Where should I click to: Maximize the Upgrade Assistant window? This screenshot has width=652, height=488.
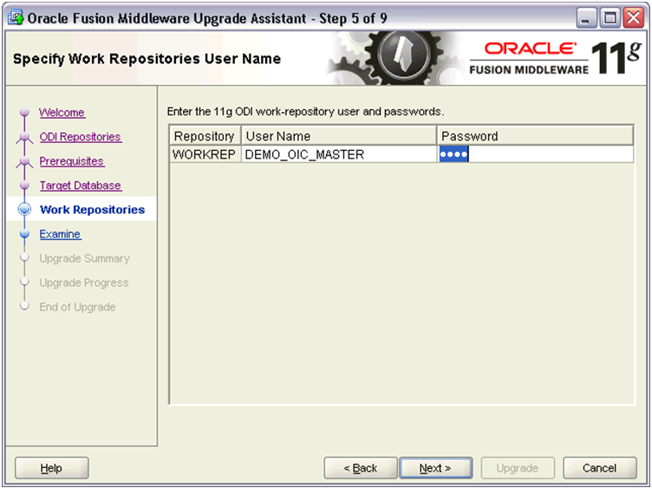pos(610,18)
